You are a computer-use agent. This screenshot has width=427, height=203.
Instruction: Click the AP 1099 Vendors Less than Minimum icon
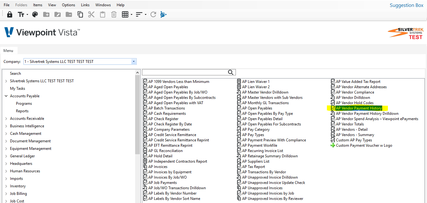[x=145, y=82]
